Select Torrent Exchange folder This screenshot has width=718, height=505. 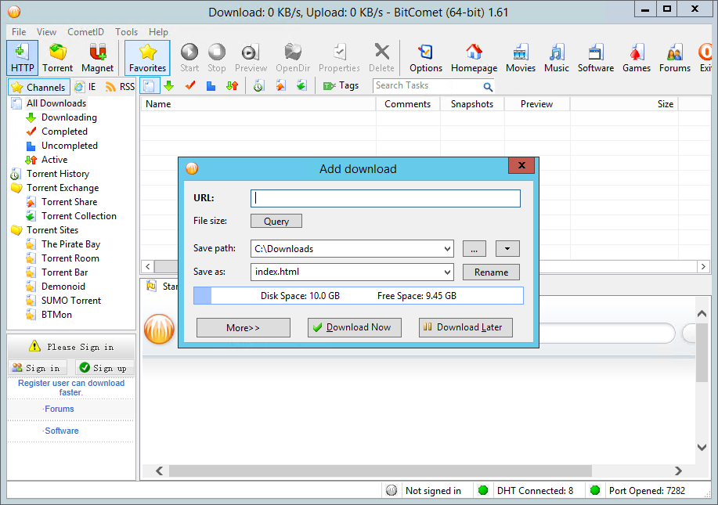[x=63, y=188]
